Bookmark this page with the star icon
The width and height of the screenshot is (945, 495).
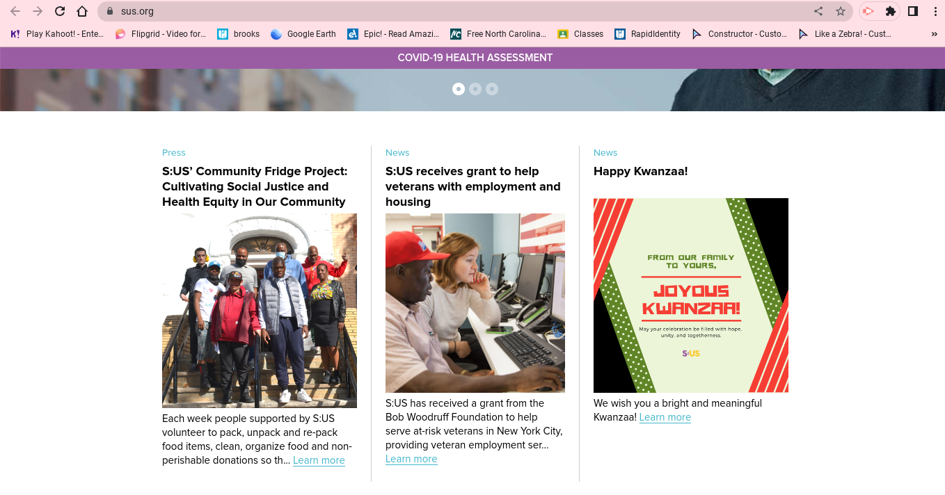tap(841, 11)
